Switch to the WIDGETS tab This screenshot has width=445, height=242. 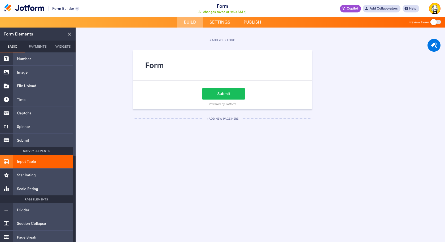[x=63, y=47]
